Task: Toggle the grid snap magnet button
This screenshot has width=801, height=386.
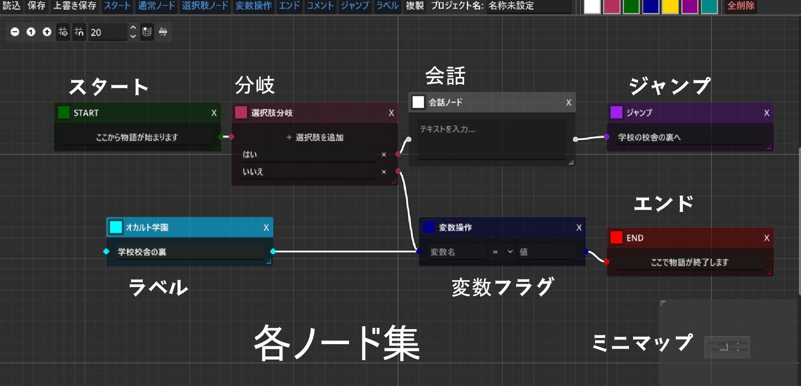Action: [x=79, y=32]
